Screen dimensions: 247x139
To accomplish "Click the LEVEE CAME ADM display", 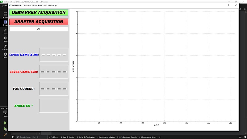I will 54,55.
